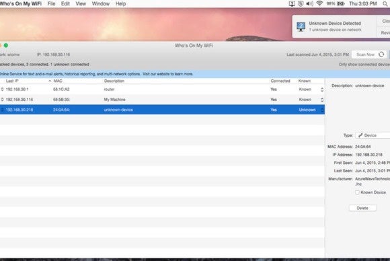Click the row icon for 192.168.30.116

pos(2,100)
